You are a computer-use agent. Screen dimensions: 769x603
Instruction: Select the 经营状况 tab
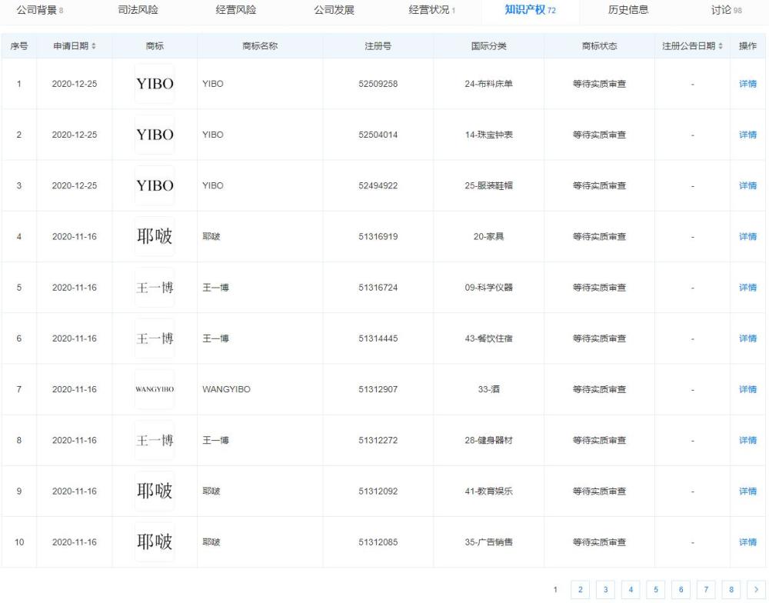pos(432,10)
